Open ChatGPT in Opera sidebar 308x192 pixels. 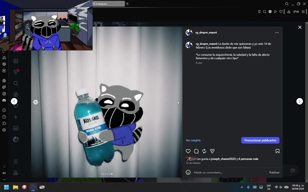4,81
